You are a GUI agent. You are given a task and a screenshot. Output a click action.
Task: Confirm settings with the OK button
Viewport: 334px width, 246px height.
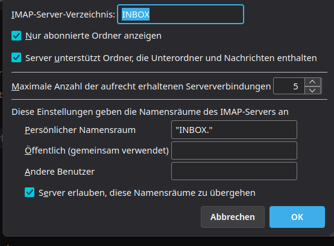(x=297, y=217)
